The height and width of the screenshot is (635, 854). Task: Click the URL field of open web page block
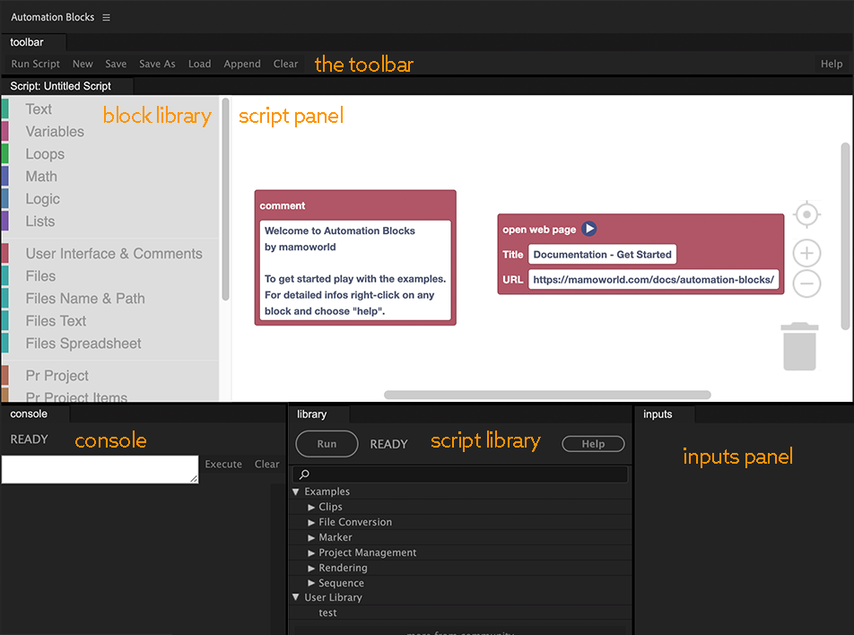tap(654, 279)
